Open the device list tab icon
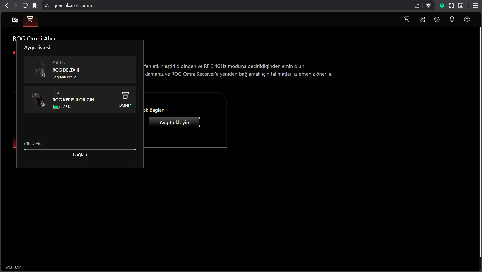482x272 pixels. (x=15, y=19)
